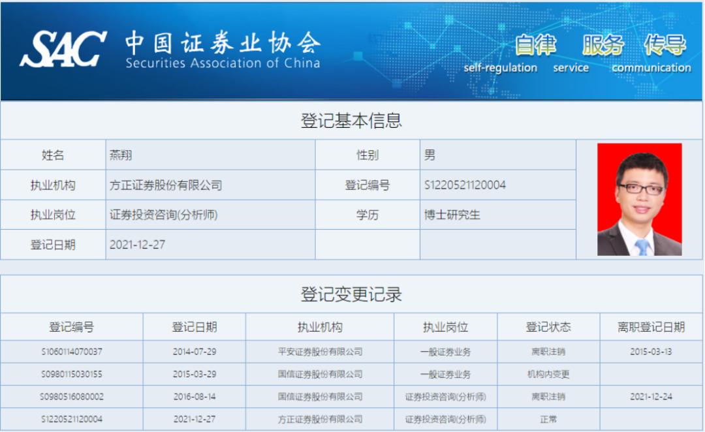Click the 登记编号 label in basic info

[368, 185]
